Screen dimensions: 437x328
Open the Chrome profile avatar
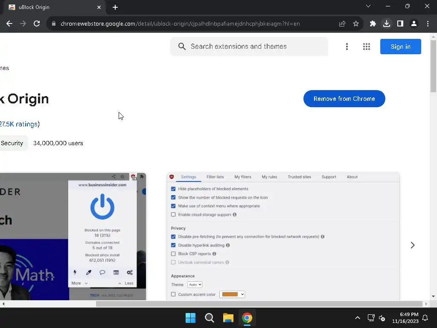pos(414,24)
